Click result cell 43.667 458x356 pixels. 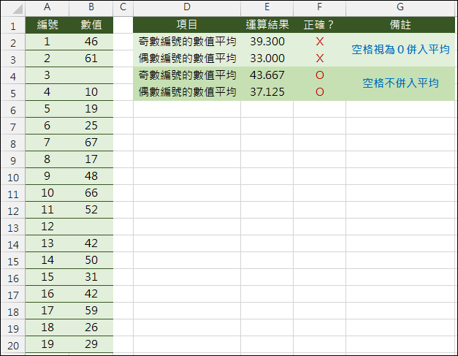[267, 75]
